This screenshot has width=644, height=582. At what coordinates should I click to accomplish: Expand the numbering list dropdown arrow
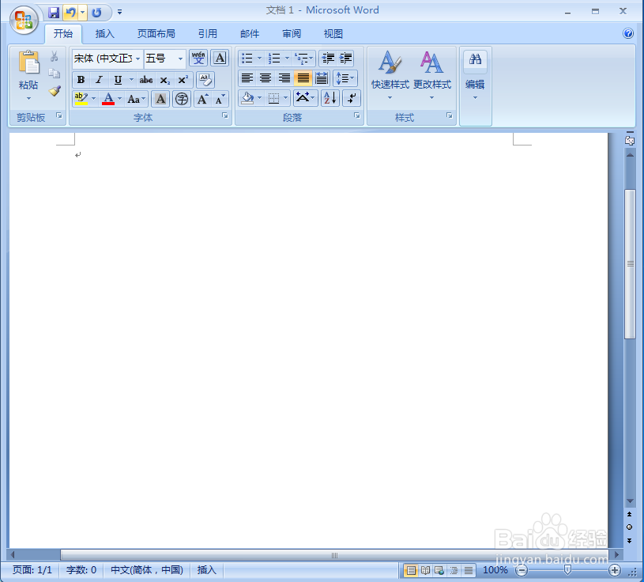(287, 59)
